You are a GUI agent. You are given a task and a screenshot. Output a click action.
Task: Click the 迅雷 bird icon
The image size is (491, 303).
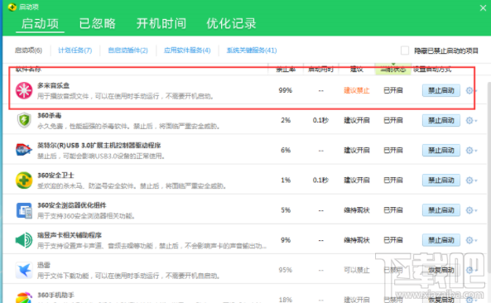[x=24, y=270]
